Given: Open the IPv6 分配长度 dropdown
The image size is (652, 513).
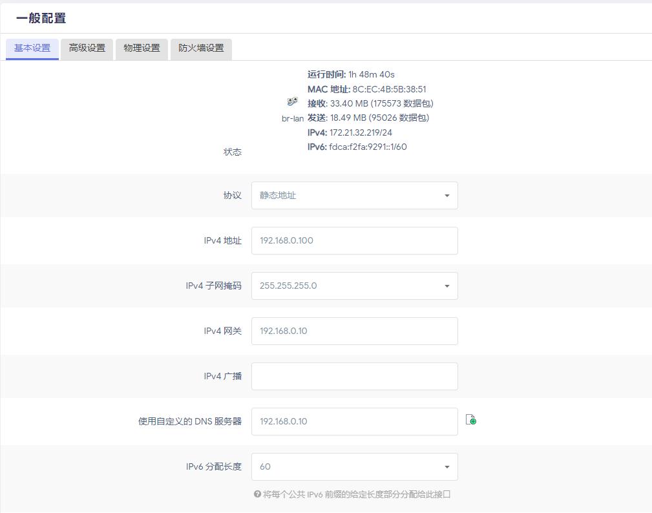Looking at the screenshot, I should click(x=355, y=467).
